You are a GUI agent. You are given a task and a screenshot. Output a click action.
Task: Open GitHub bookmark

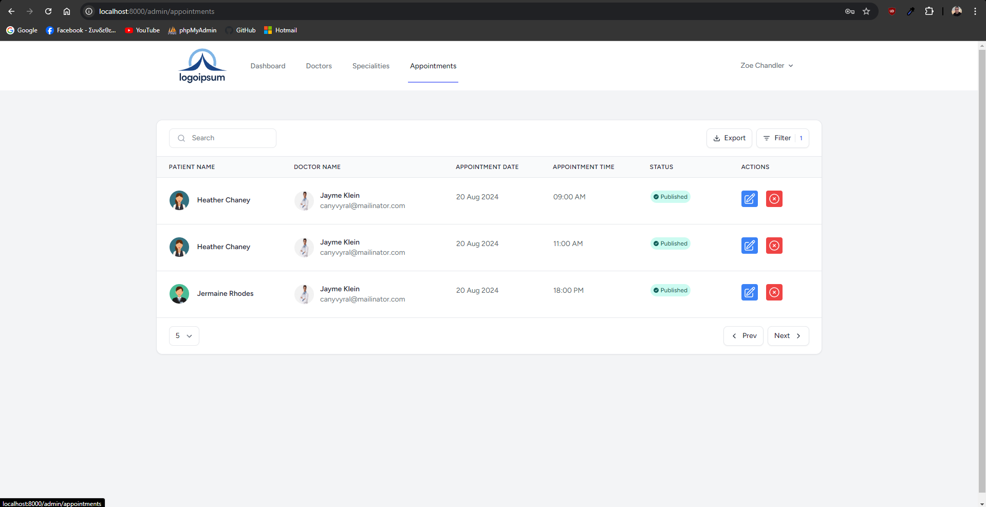click(x=240, y=30)
